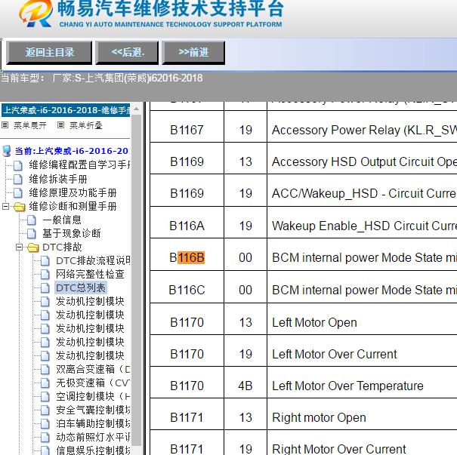Click page icon beside 维修拆装手册
Viewport: 457px width, 455px height.
[18, 180]
